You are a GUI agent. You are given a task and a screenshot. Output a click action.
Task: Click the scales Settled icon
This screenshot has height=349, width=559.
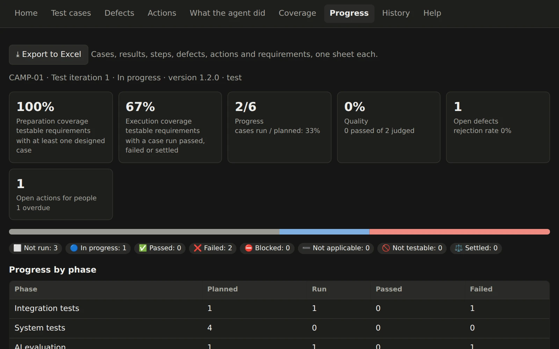coord(459,248)
